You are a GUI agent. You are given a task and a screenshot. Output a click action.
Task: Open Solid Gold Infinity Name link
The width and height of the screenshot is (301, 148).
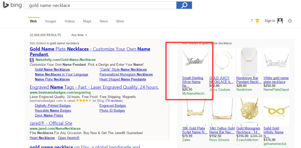273,132
